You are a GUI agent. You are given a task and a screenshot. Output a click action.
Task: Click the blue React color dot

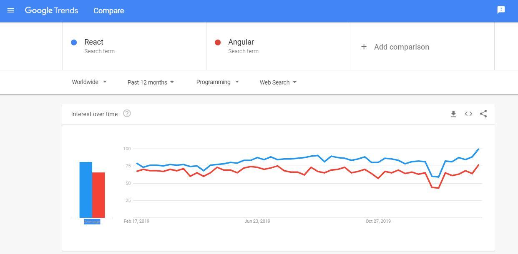click(74, 42)
